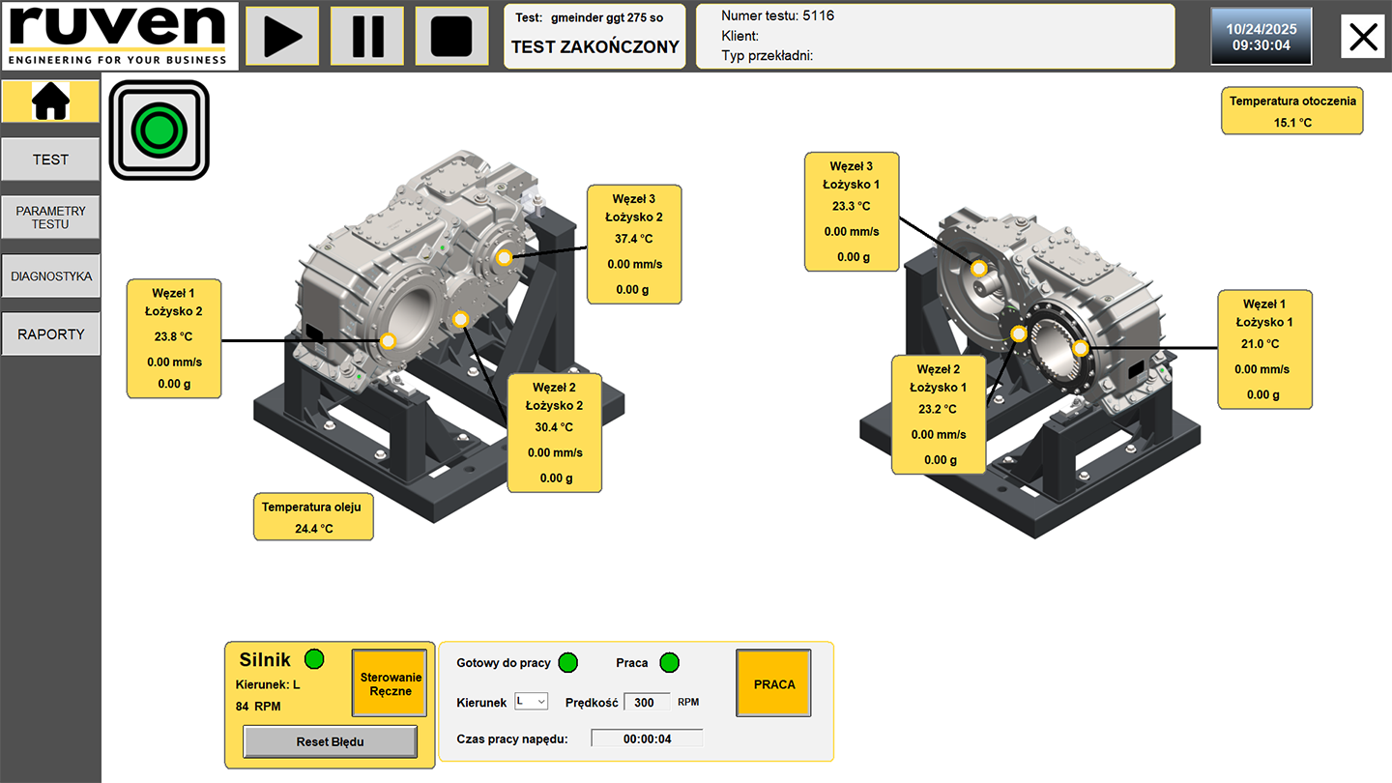
Task: Open the TEST menu section
Action: (x=50, y=159)
